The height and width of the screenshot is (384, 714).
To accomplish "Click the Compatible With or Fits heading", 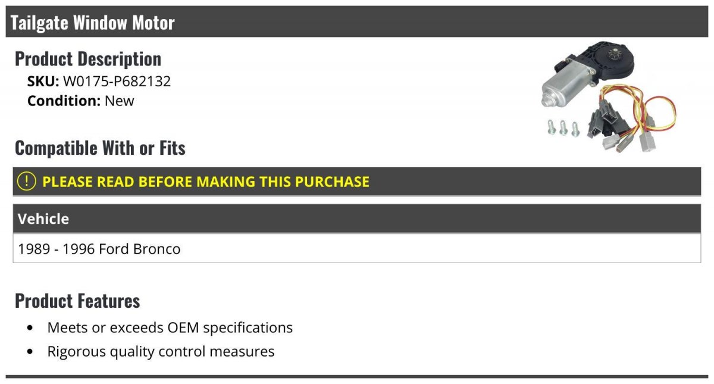I will (100, 148).
